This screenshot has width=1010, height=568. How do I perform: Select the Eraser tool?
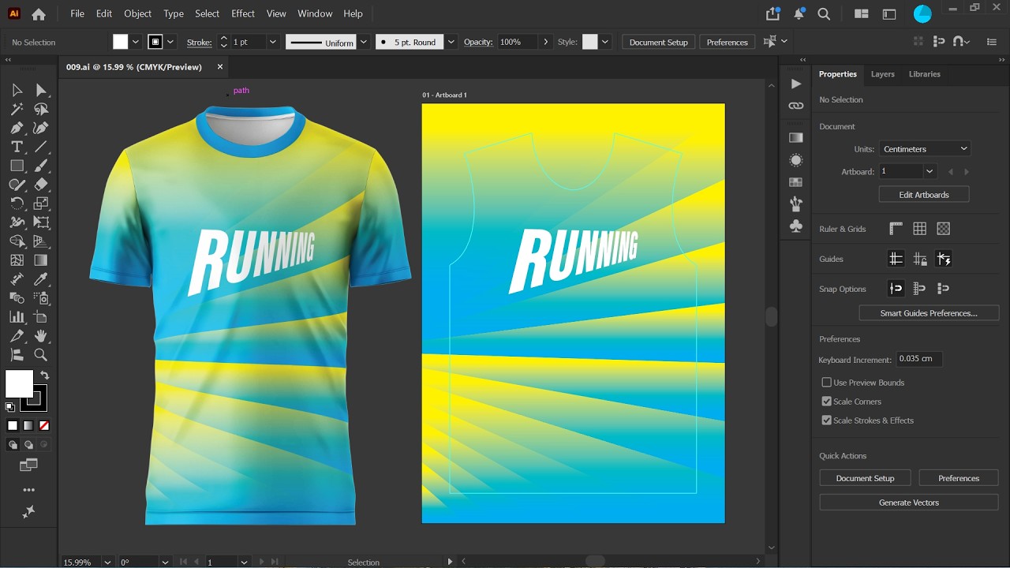[41, 185]
